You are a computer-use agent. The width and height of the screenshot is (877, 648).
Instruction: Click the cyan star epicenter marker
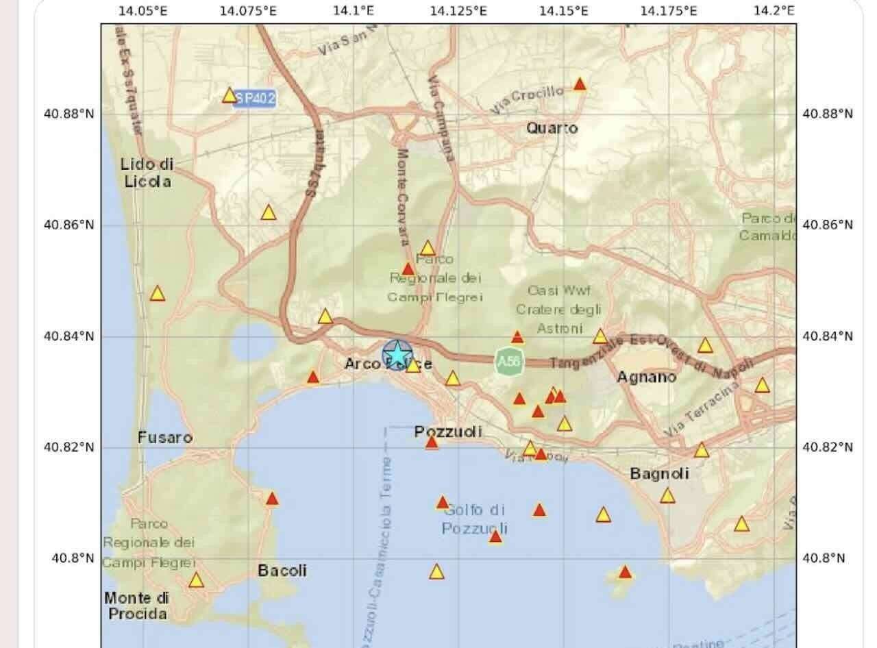click(x=397, y=354)
